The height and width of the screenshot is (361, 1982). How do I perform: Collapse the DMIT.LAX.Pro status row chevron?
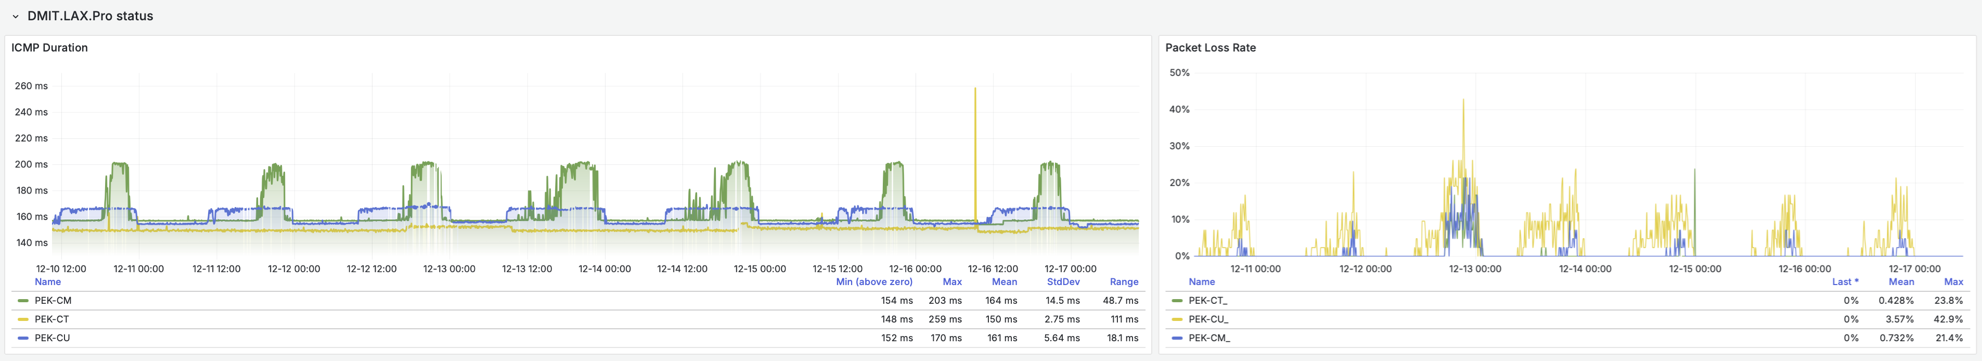point(15,16)
